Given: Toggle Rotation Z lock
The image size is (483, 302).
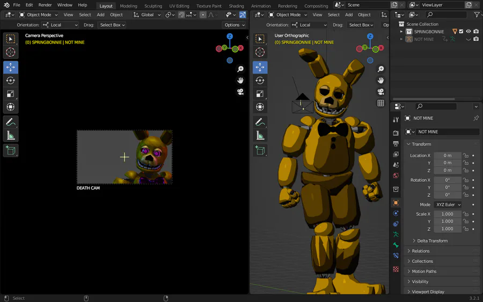Looking at the screenshot, I should point(466,195).
